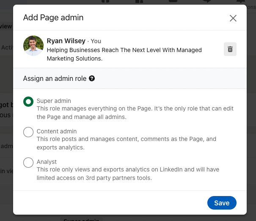Viewport: 256px width, 221px height.
Task: Close the Add Page admin dialog
Action: pos(233,18)
